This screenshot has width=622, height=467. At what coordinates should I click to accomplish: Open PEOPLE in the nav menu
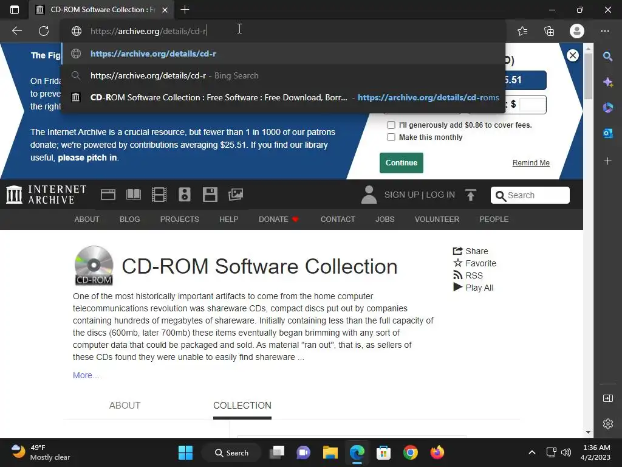click(x=494, y=219)
